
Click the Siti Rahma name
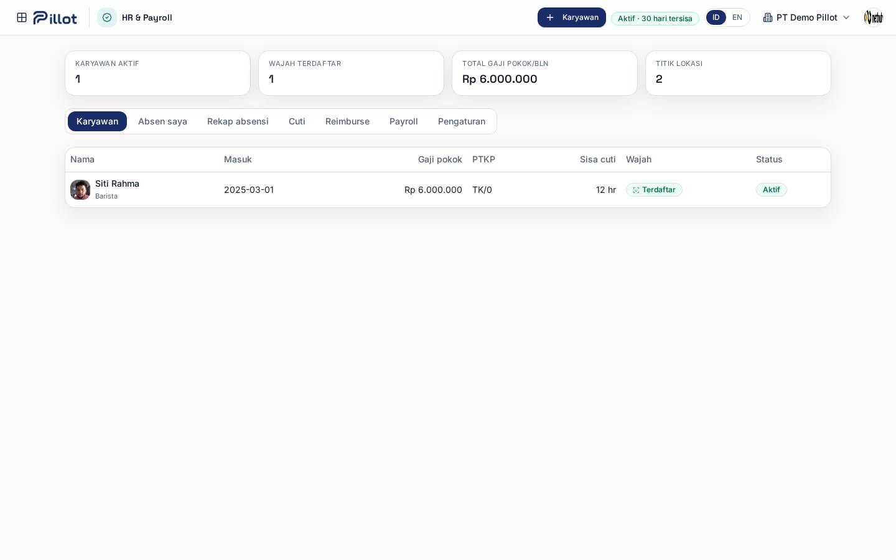(117, 184)
